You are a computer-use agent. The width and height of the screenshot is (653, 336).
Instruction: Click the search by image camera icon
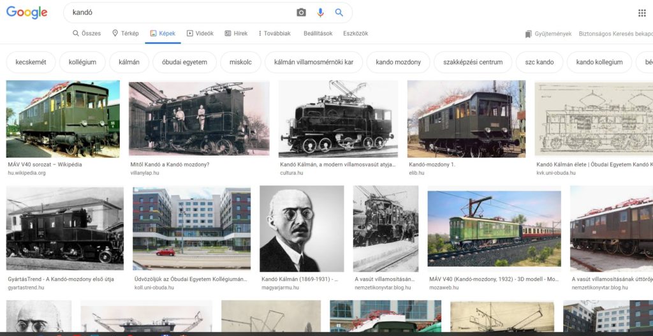coord(301,13)
